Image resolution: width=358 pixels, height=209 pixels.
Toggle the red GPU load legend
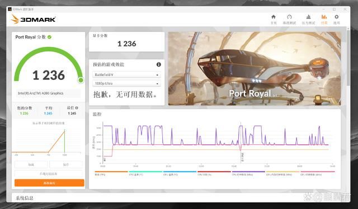pos(214,173)
